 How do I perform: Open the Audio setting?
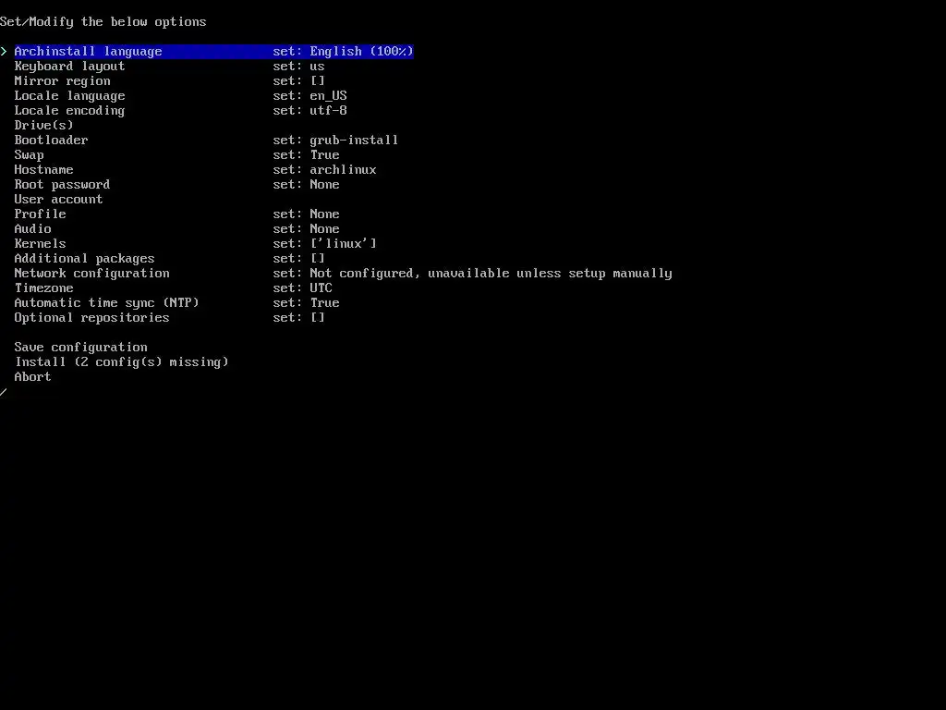click(x=32, y=229)
